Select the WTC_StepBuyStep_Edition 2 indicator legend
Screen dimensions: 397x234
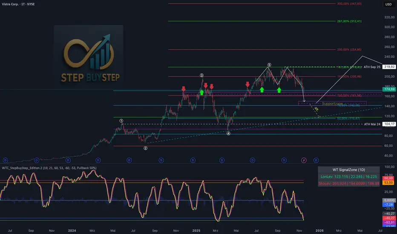coord(49,168)
